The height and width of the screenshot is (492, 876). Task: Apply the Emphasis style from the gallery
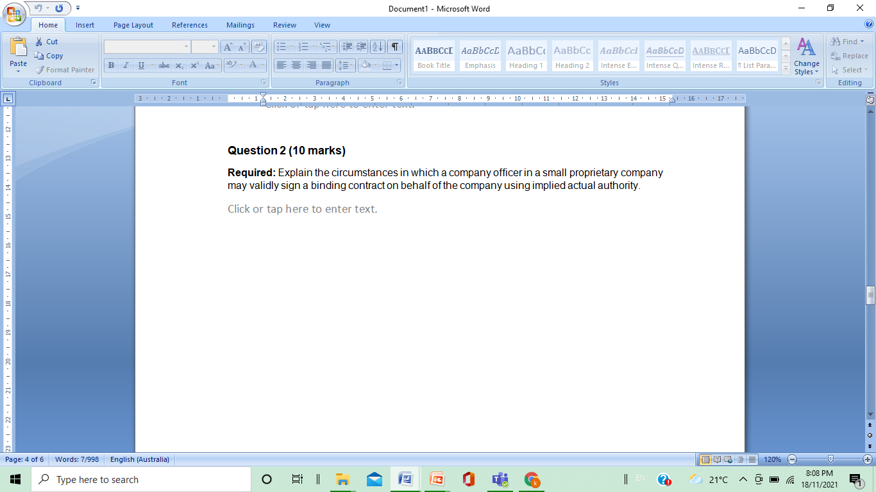480,55
